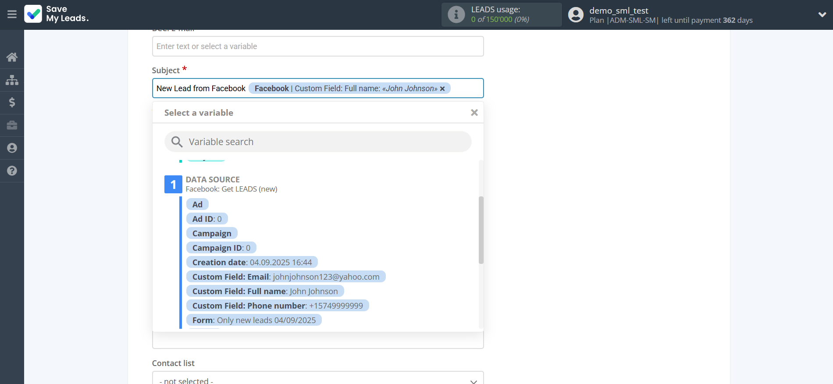
Task: Expand the account menu chevron
Action: coord(822,14)
